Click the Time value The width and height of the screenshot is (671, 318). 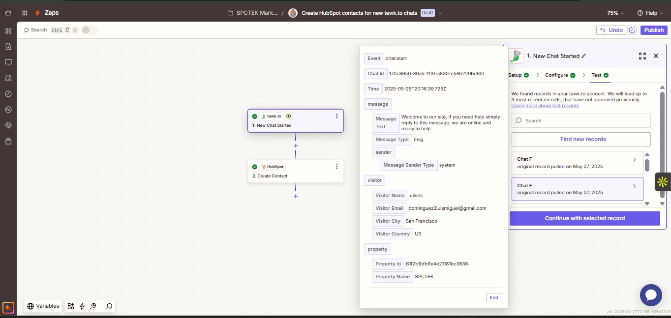[x=415, y=89]
